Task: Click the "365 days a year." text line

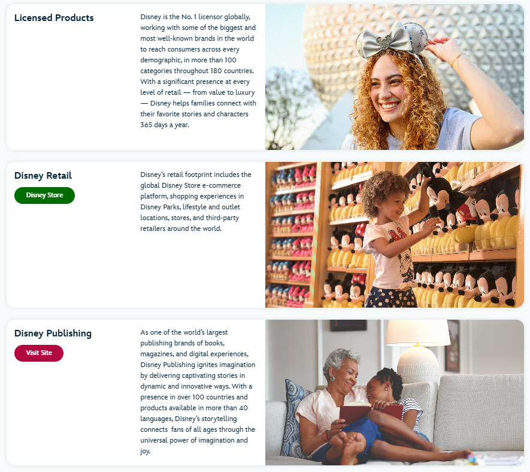Action: (165, 125)
